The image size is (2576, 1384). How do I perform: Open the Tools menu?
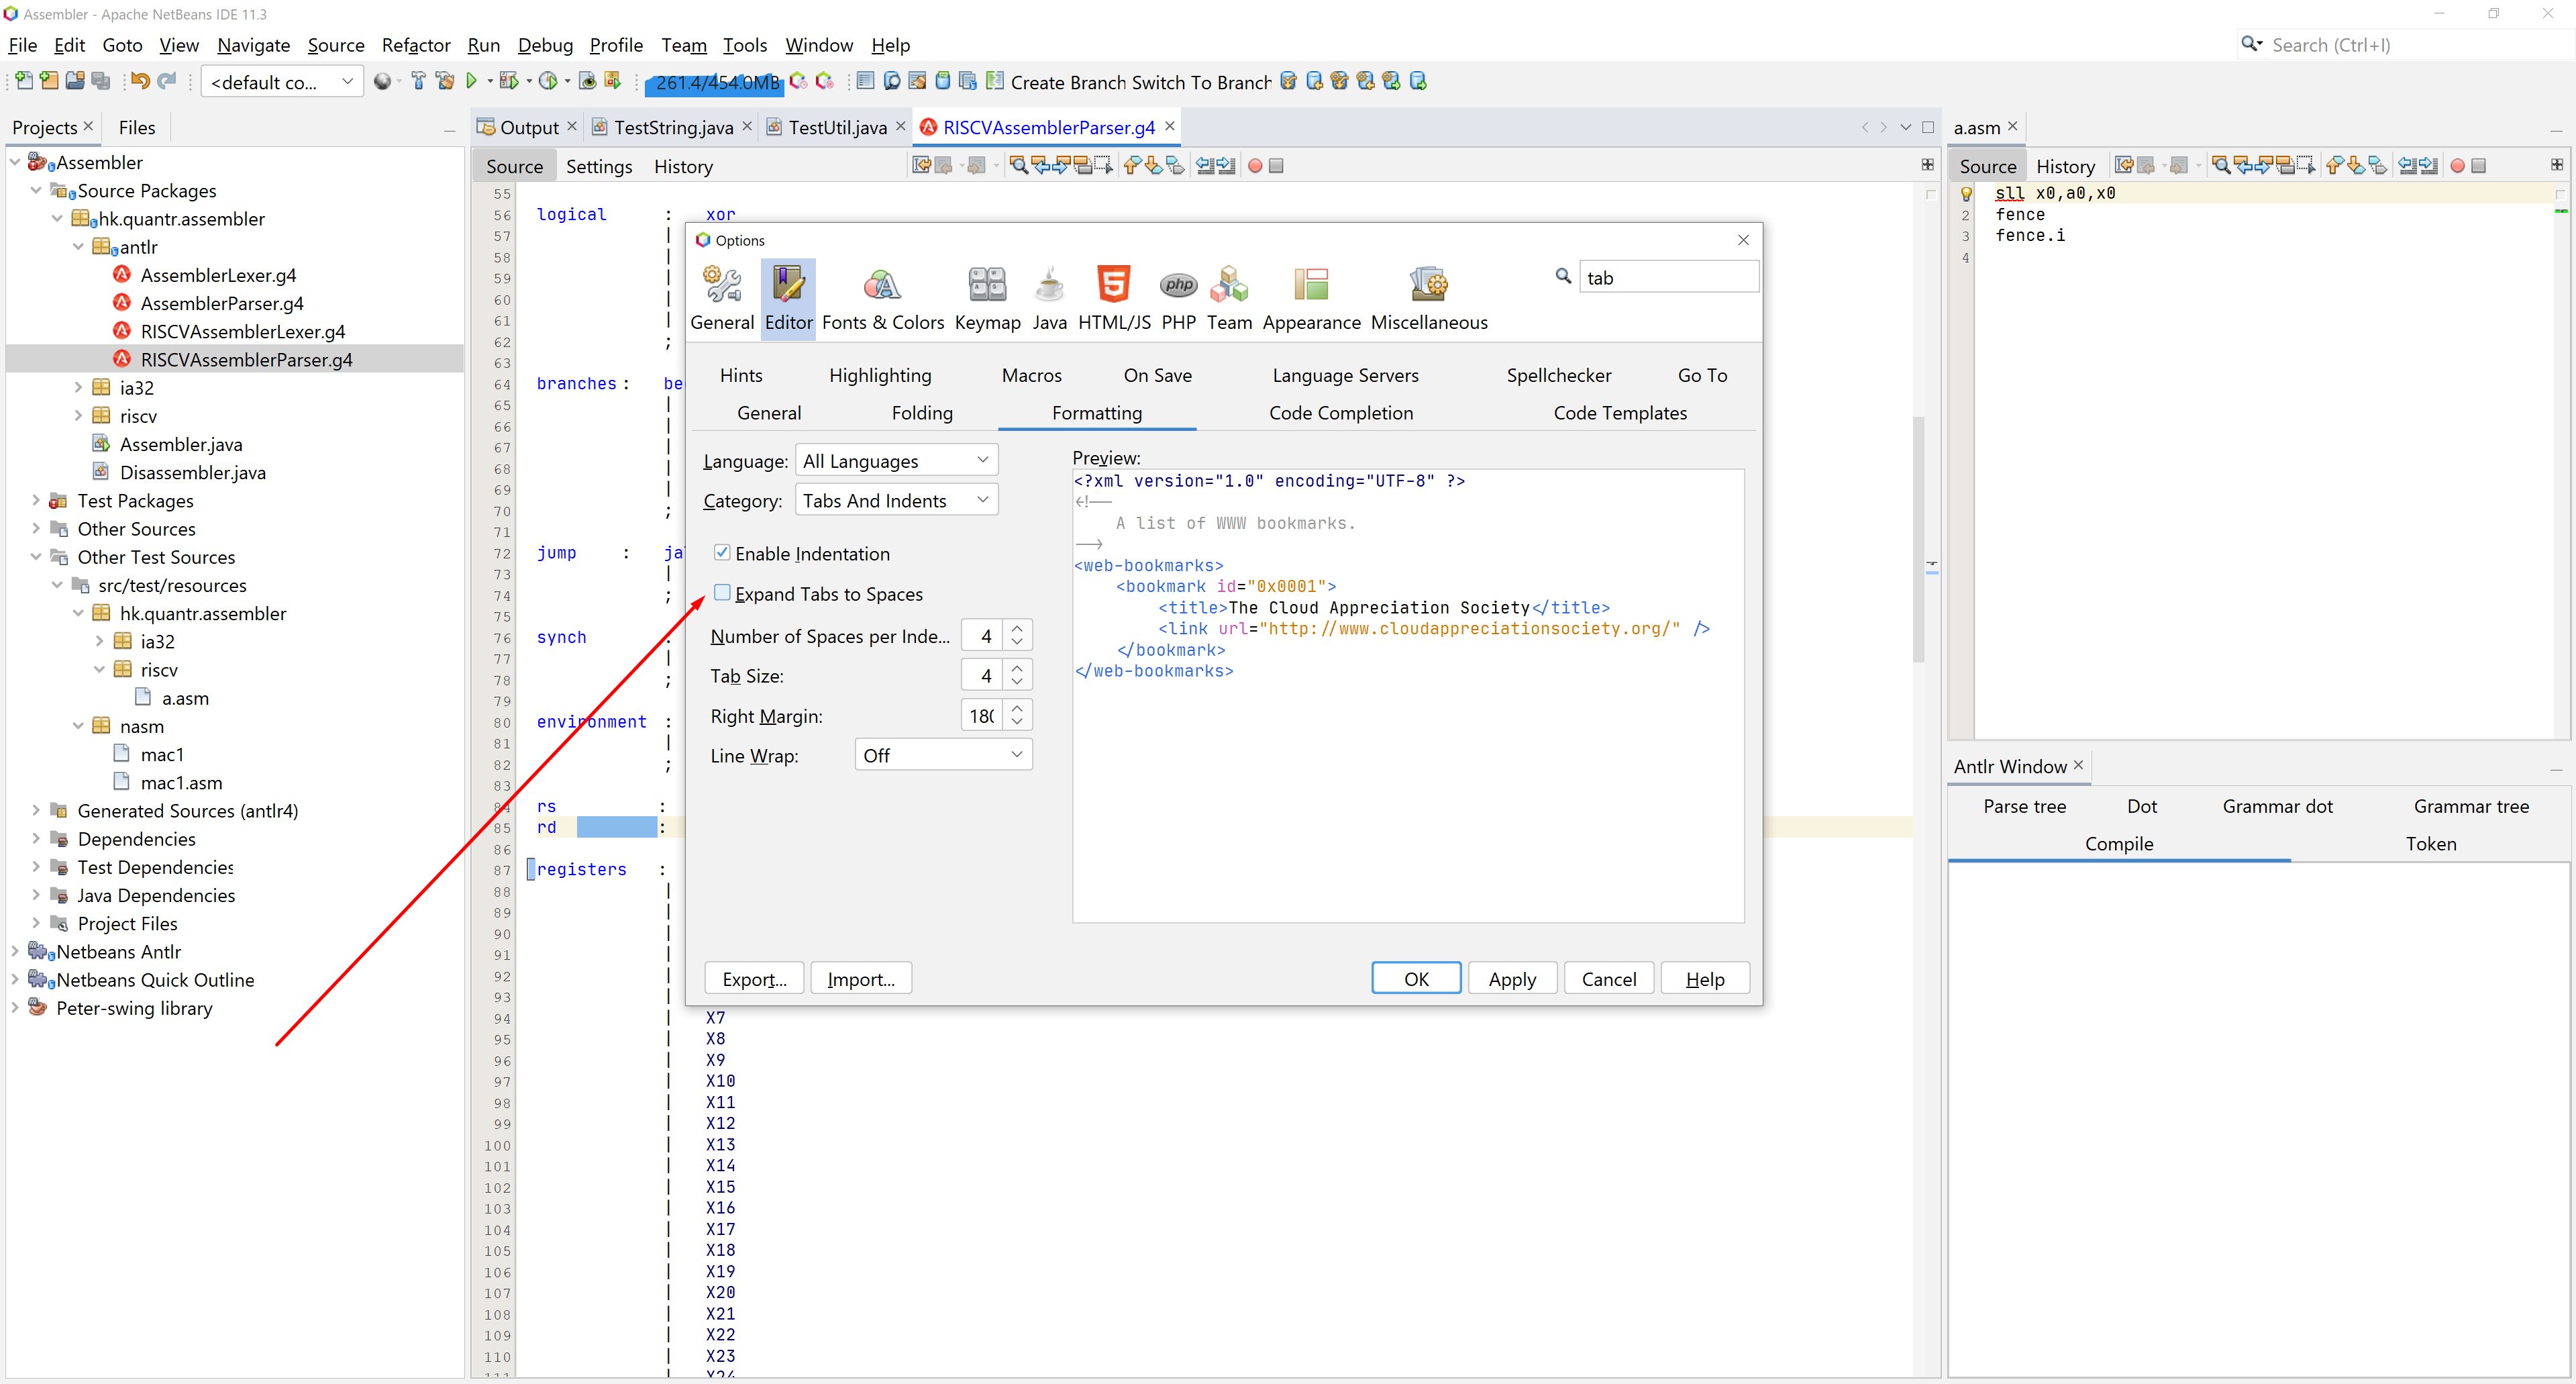coord(744,45)
